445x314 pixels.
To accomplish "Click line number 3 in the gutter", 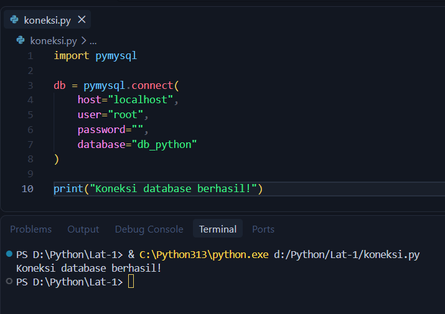I will [30, 85].
